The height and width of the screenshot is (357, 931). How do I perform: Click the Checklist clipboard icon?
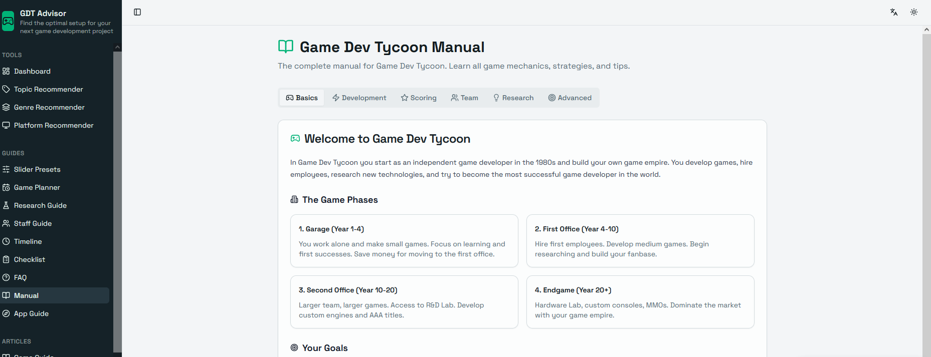(6, 259)
